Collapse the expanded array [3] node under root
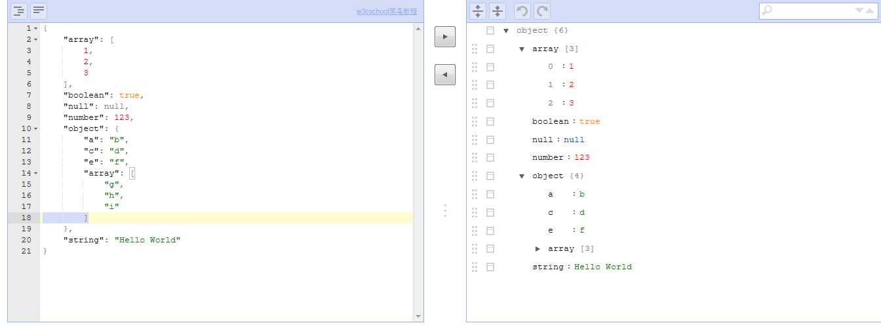This screenshot has width=881, height=325. [x=522, y=48]
